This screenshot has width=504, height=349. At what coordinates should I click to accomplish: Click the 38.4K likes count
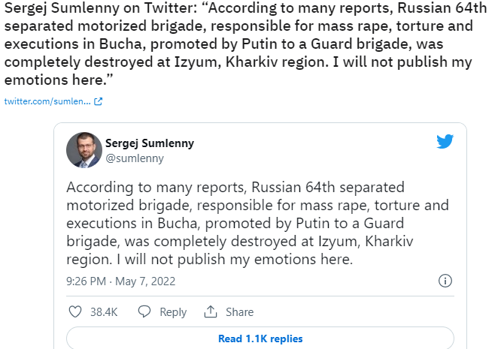click(104, 312)
